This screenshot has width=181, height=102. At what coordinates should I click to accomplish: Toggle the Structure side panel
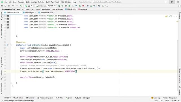(x=1, y=62)
